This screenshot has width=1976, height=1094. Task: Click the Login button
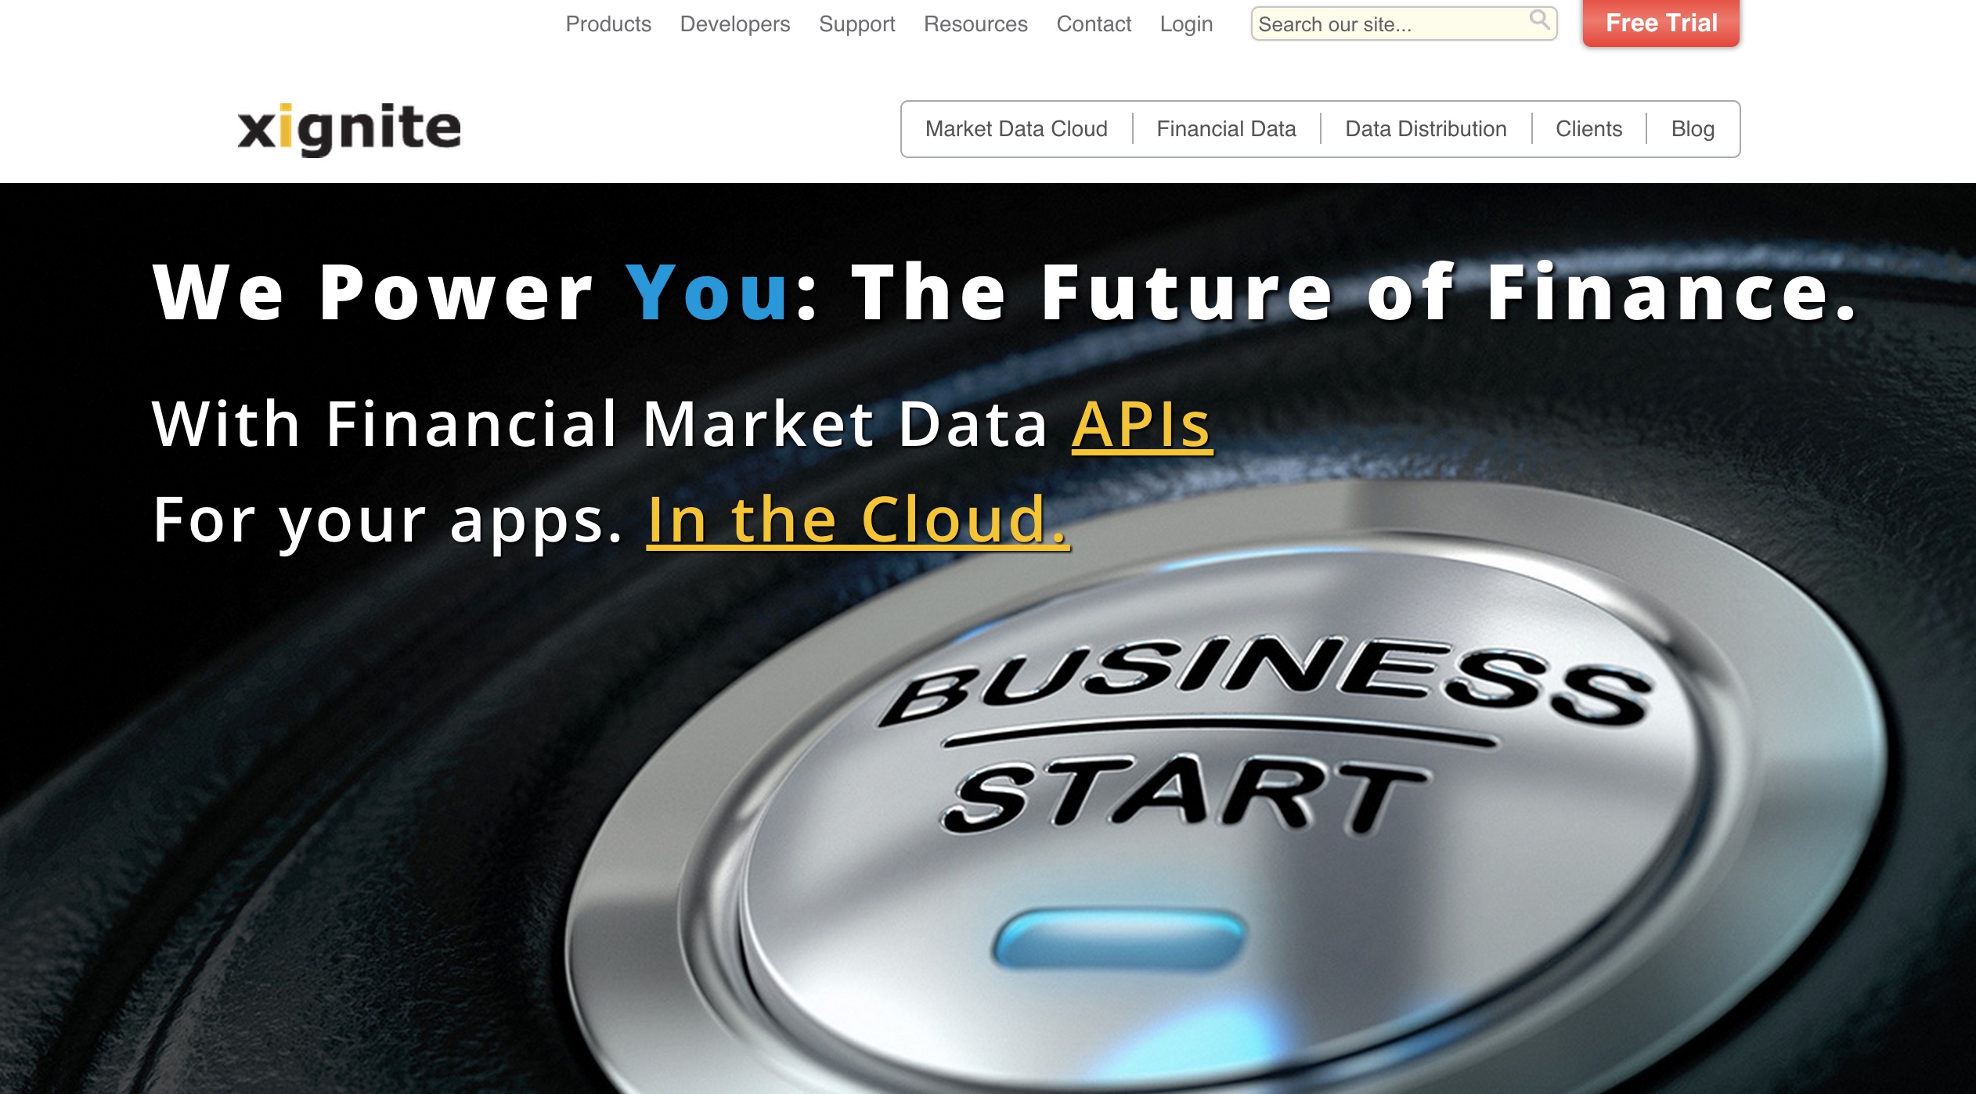(1184, 20)
